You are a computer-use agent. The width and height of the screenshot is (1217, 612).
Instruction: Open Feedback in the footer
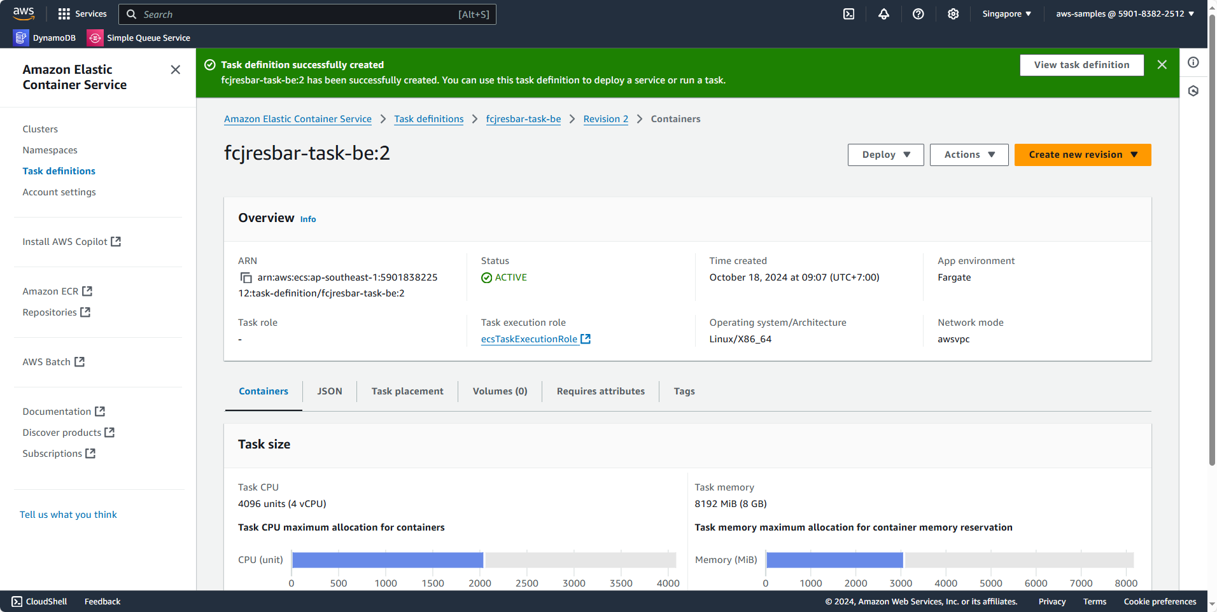[x=102, y=602]
